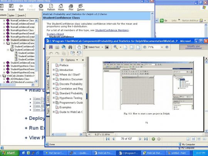Click the Go button in browser window
This screenshot has width=208, height=156.
coord(164,20)
